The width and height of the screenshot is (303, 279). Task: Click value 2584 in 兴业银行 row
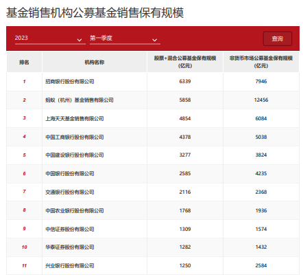261,265
